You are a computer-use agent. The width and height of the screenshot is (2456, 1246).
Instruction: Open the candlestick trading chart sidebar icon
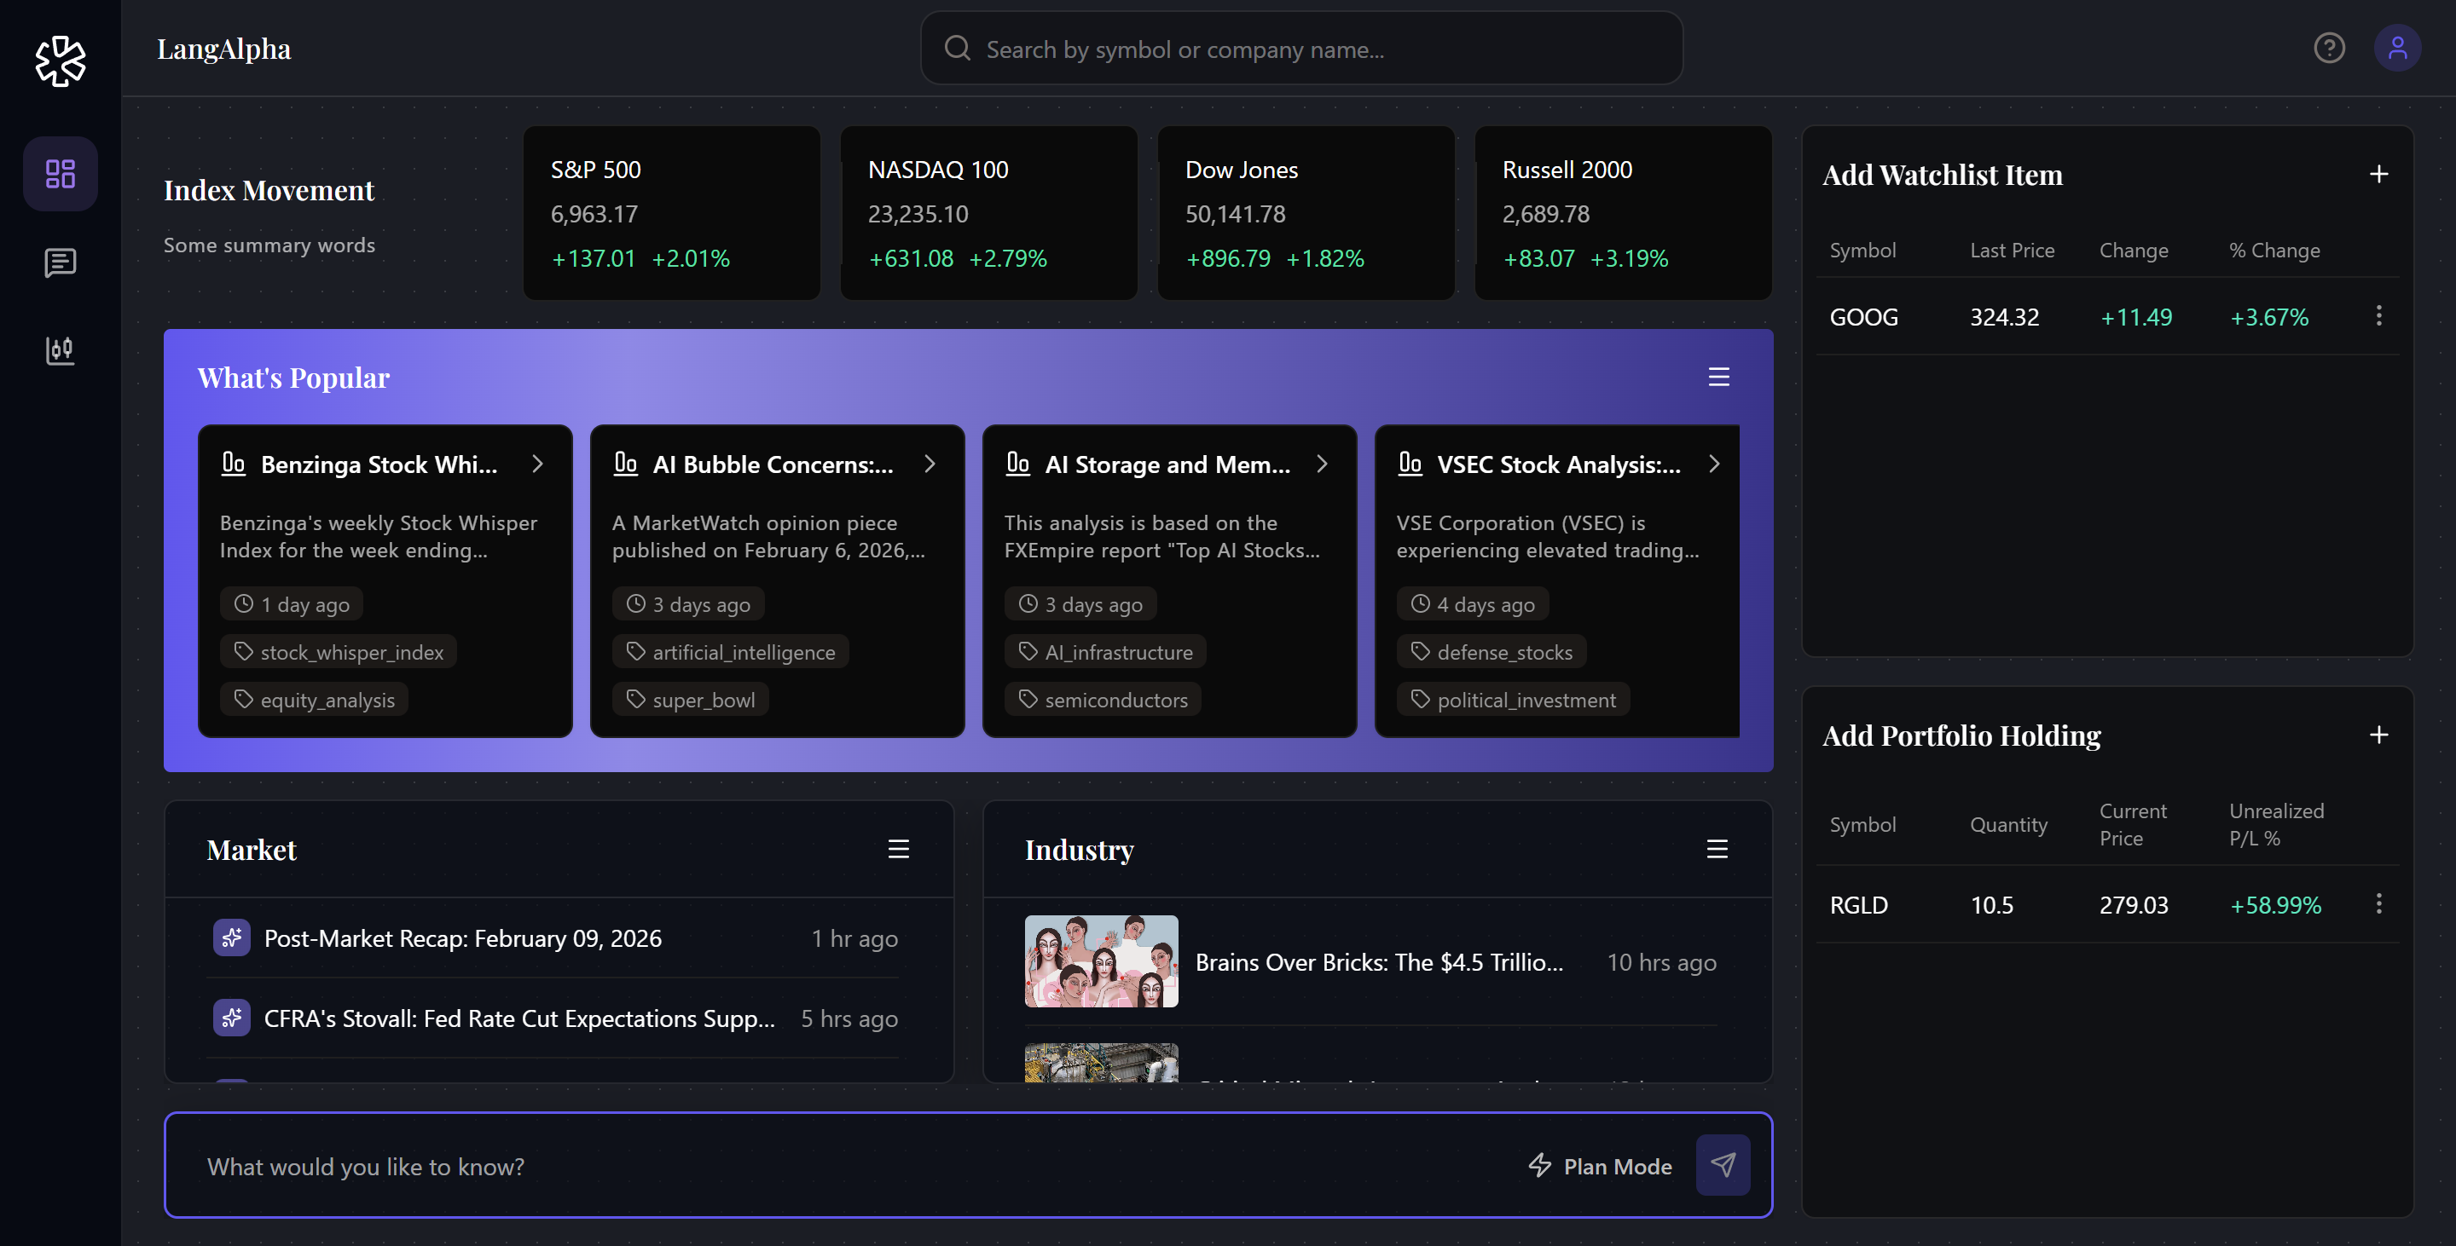(x=60, y=349)
